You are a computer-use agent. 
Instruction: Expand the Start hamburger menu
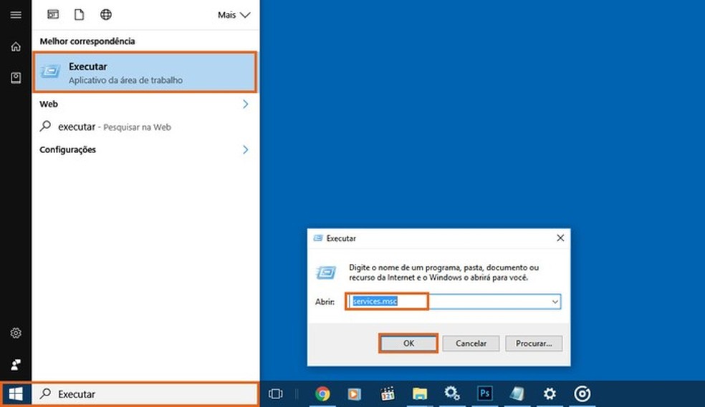[16, 15]
